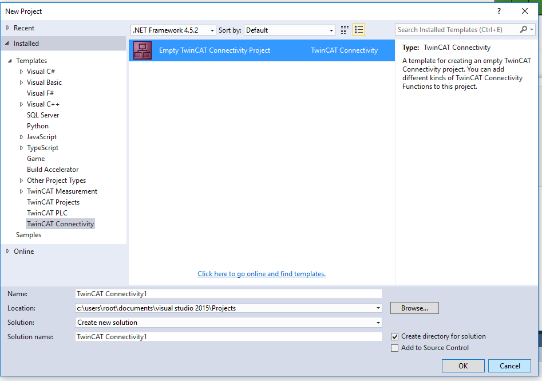This screenshot has width=542, height=381.
Task: Select TwinCAT PLC category
Action: (47, 213)
